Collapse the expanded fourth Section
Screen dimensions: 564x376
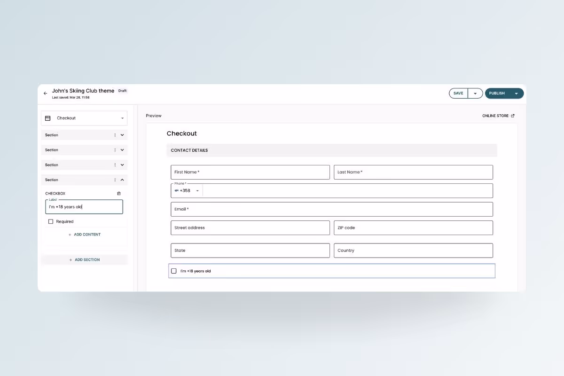pyautogui.click(x=122, y=180)
